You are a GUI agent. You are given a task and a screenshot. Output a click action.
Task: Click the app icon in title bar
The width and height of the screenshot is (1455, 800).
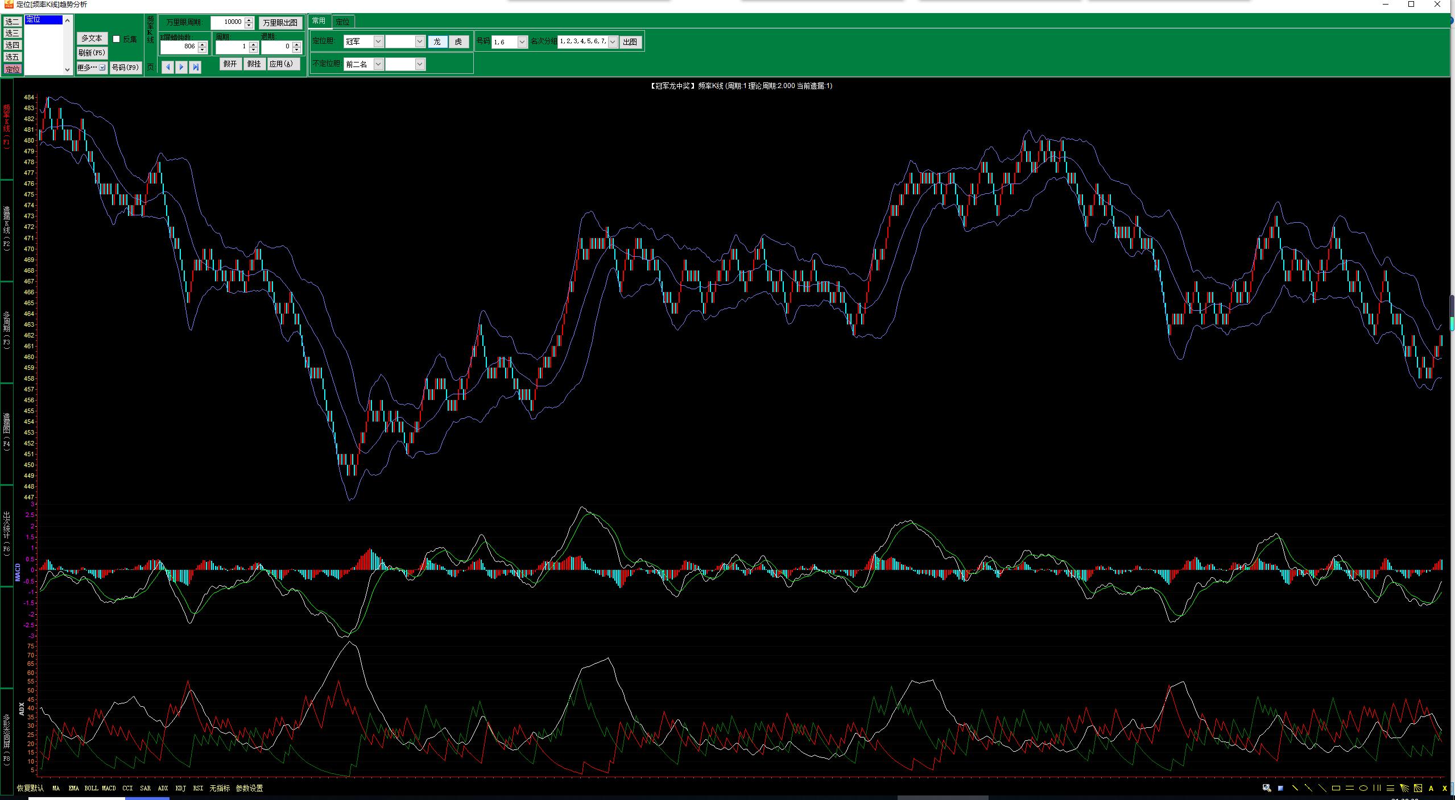[9, 5]
